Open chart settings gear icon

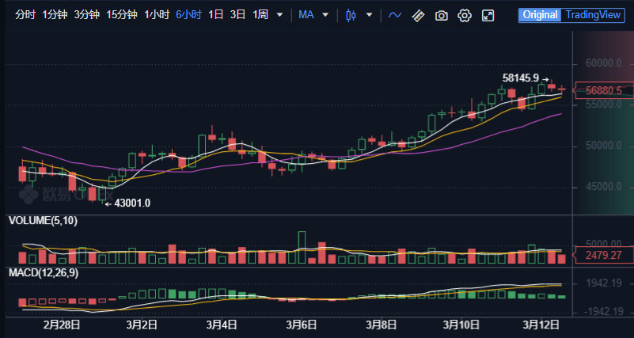[x=465, y=16]
